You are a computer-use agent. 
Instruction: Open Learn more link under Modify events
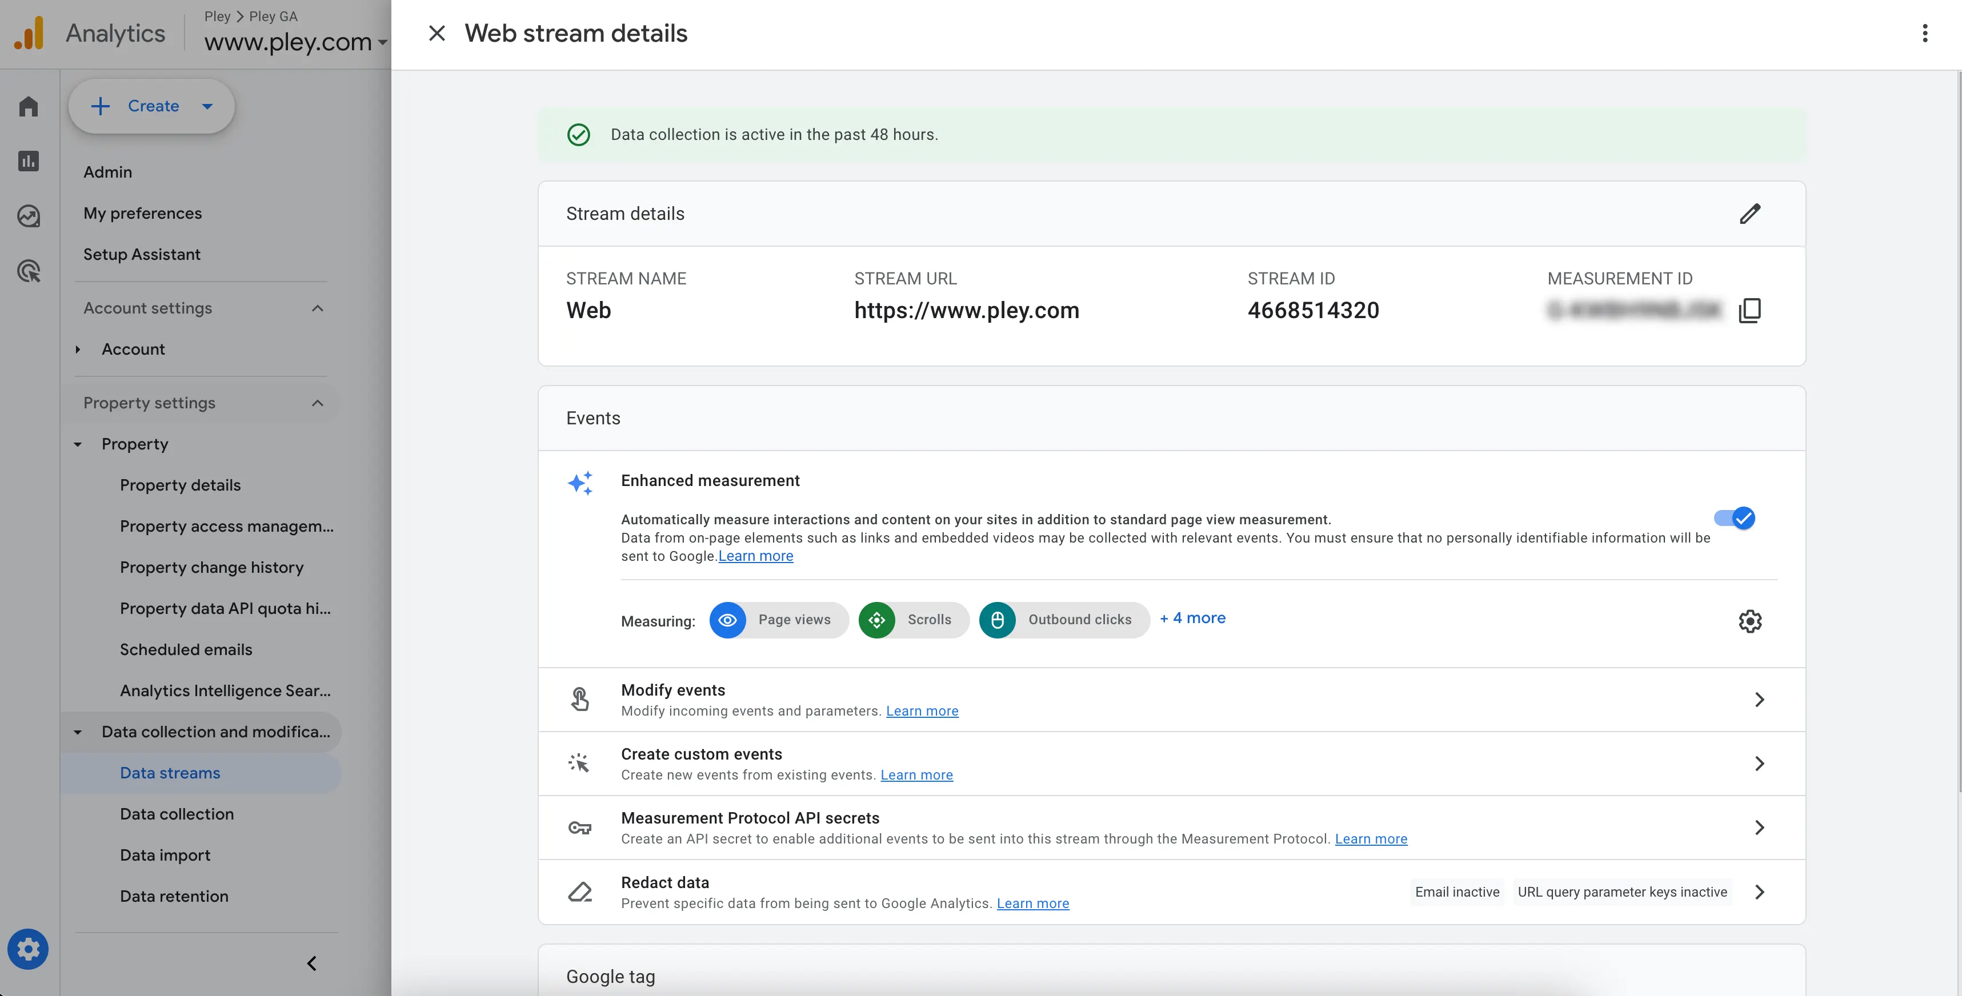click(922, 711)
